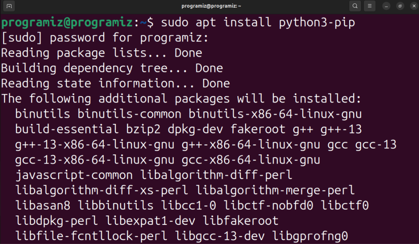This screenshot has width=419, height=244.
Task: Minimize the terminal window
Action: tap(386, 6)
